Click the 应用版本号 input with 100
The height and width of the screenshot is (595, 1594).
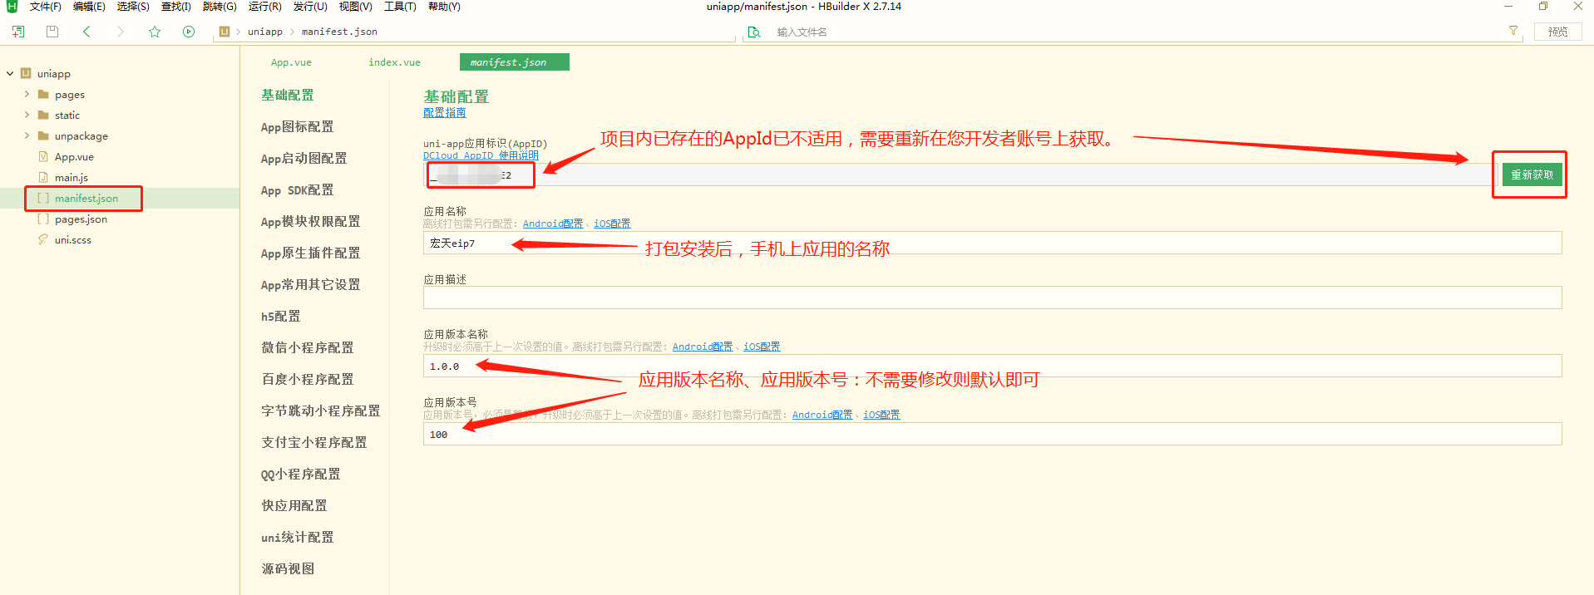coord(993,434)
